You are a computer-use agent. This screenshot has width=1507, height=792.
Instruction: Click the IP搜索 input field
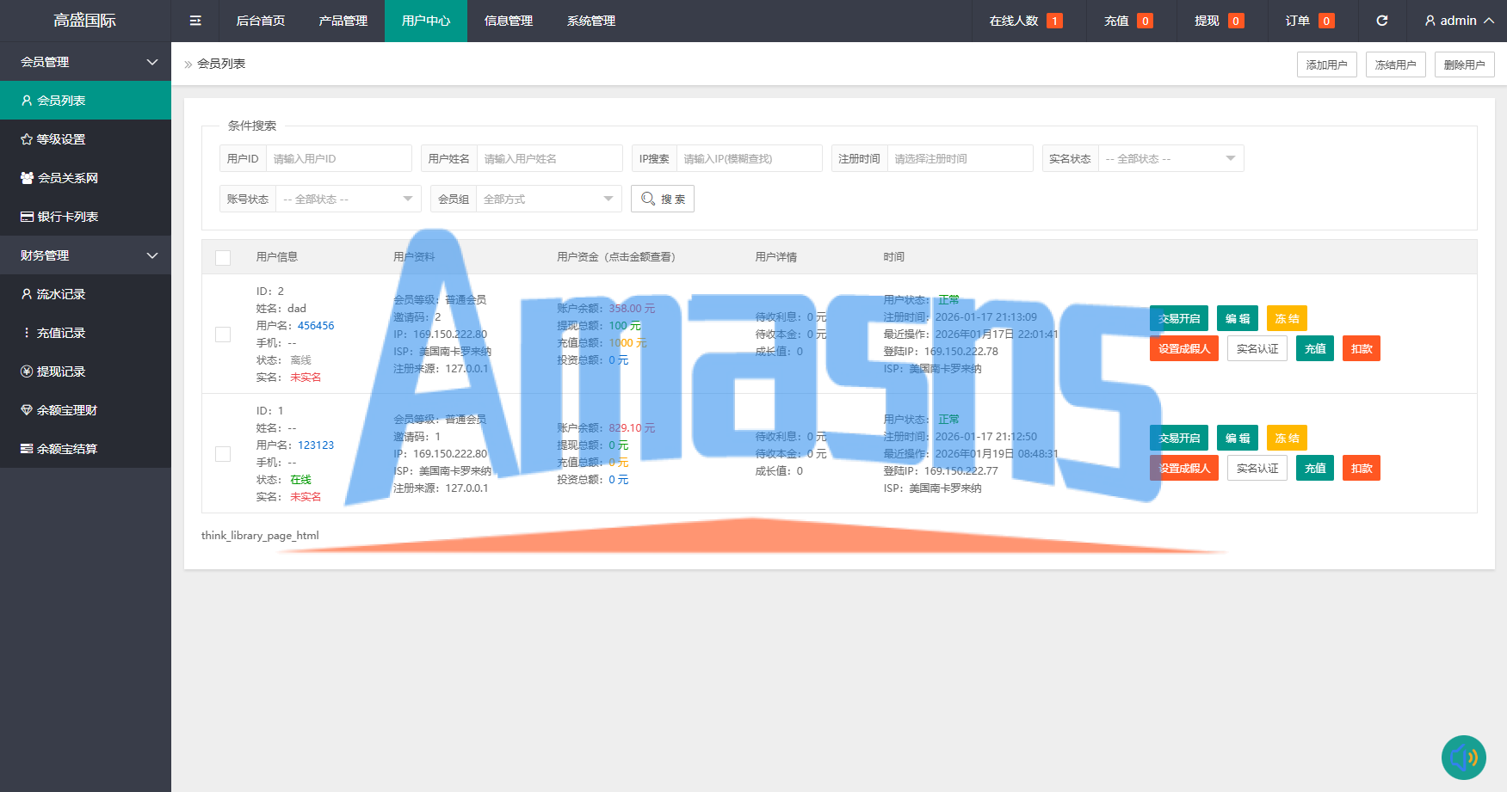(750, 158)
